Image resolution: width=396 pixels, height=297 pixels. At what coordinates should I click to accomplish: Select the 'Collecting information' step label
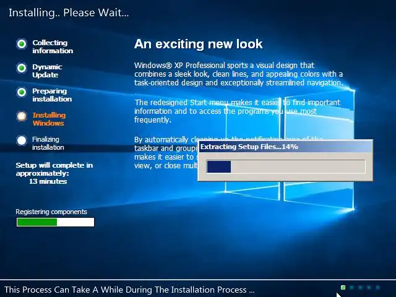click(x=53, y=47)
